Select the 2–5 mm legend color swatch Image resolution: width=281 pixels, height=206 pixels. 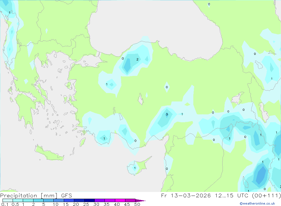(x=38, y=200)
